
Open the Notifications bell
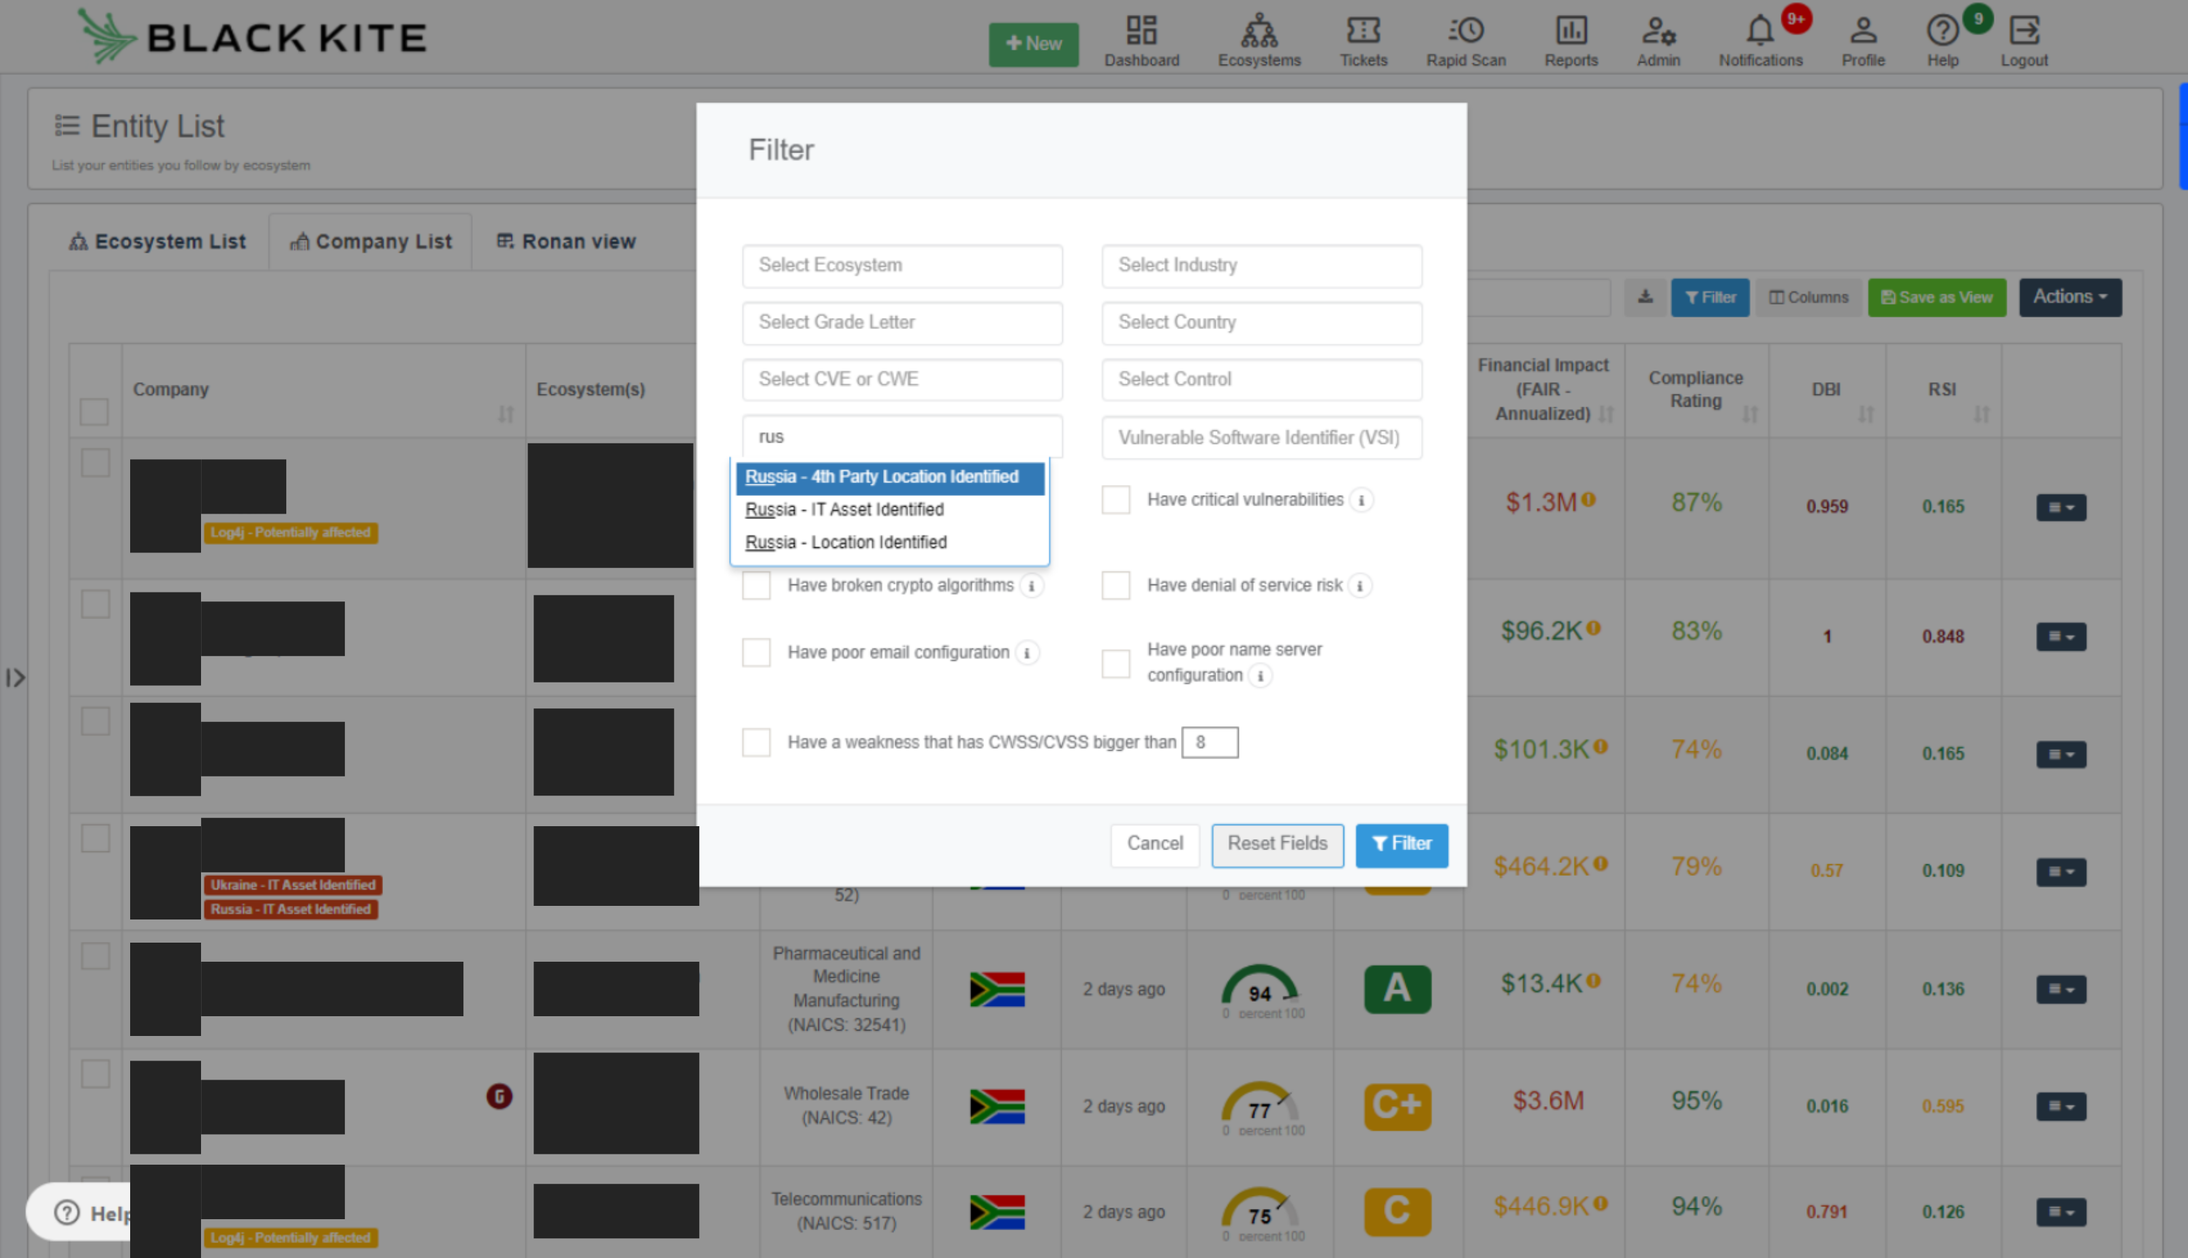tap(1760, 41)
